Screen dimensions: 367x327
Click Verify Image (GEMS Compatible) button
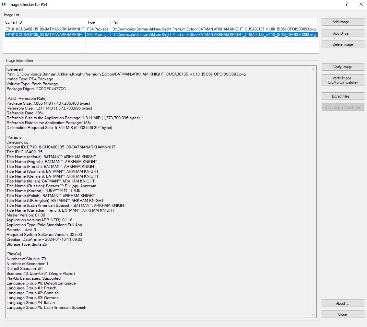click(343, 80)
